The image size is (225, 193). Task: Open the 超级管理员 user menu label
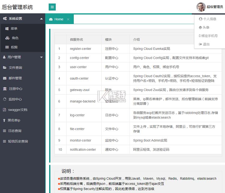coord(215,7)
